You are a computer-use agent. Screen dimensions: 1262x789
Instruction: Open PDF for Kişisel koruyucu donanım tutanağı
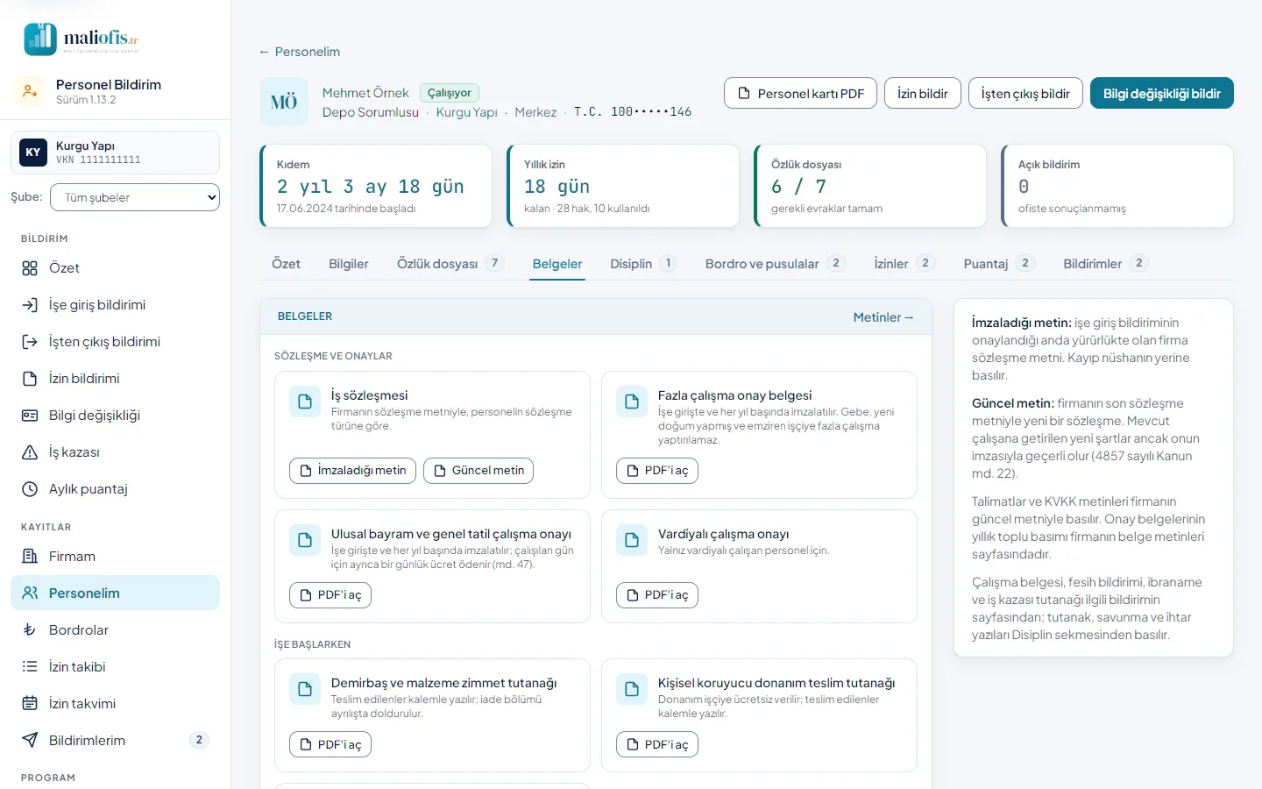[657, 744]
